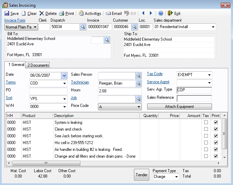Uncheck Print for 'Clean and check' row
233x185 pixels.
click(216, 129)
